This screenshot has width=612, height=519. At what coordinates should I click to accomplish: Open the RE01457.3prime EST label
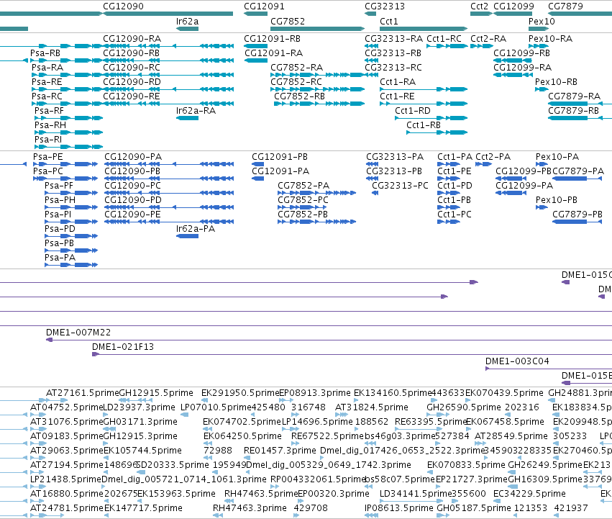(280, 450)
